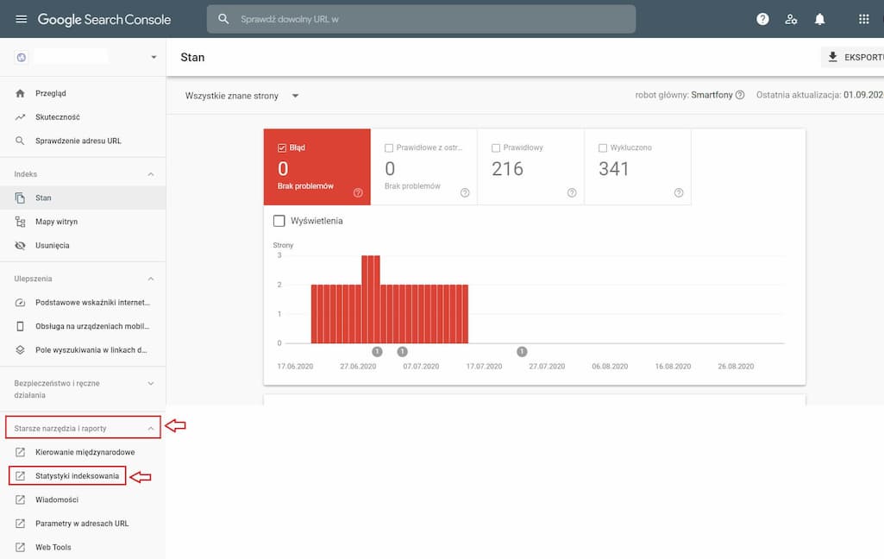
Task: Click the help question mark icon in header
Action: [762, 19]
